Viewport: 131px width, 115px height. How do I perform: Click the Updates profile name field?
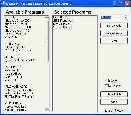click(112, 17)
